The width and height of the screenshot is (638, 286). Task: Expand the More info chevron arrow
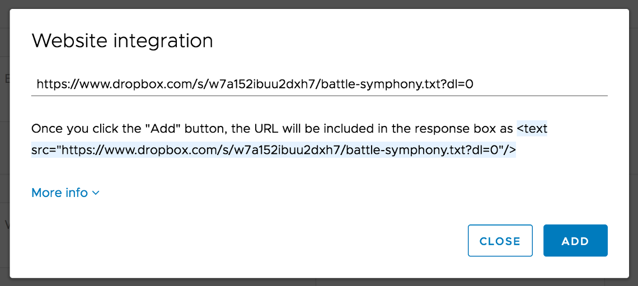pos(96,193)
